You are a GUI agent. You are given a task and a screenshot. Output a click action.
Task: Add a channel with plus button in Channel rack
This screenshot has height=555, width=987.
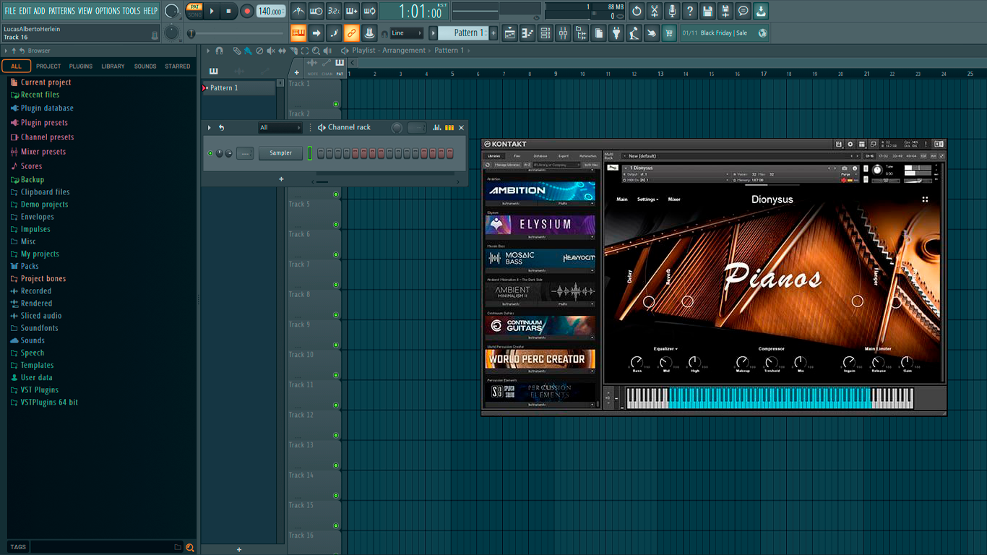click(281, 179)
